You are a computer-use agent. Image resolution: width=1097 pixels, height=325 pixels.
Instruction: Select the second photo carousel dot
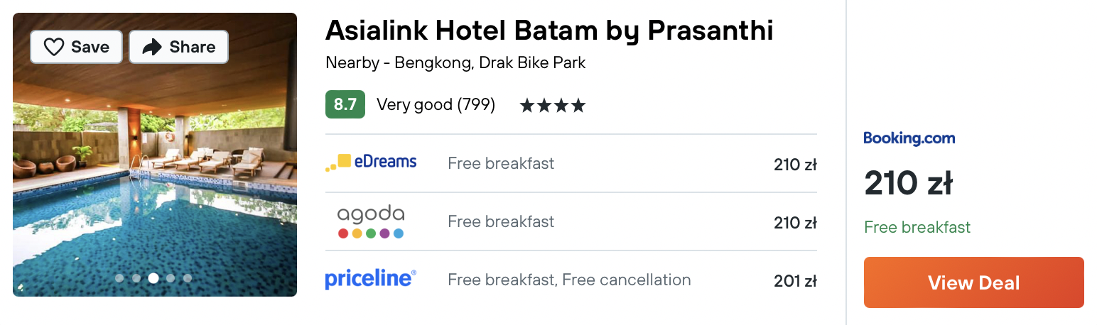click(x=136, y=278)
